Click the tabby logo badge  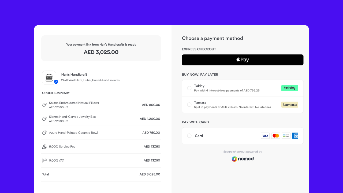290,88
